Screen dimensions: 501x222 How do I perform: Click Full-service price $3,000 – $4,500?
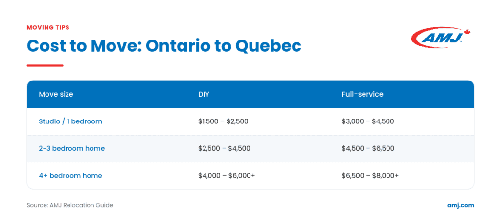pos(368,121)
